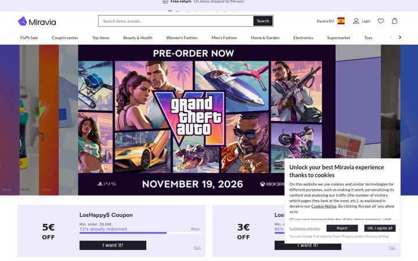Open the España/EN language selector
Screen dimensions: 418x261
pos(325,21)
